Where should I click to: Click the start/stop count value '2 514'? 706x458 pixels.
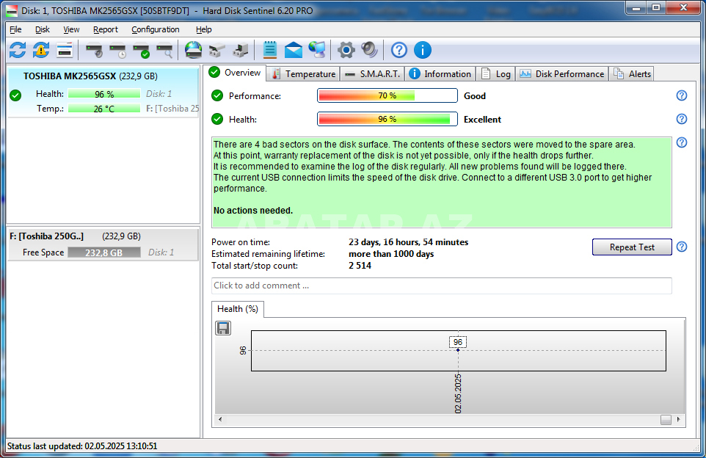(x=360, y=266)
